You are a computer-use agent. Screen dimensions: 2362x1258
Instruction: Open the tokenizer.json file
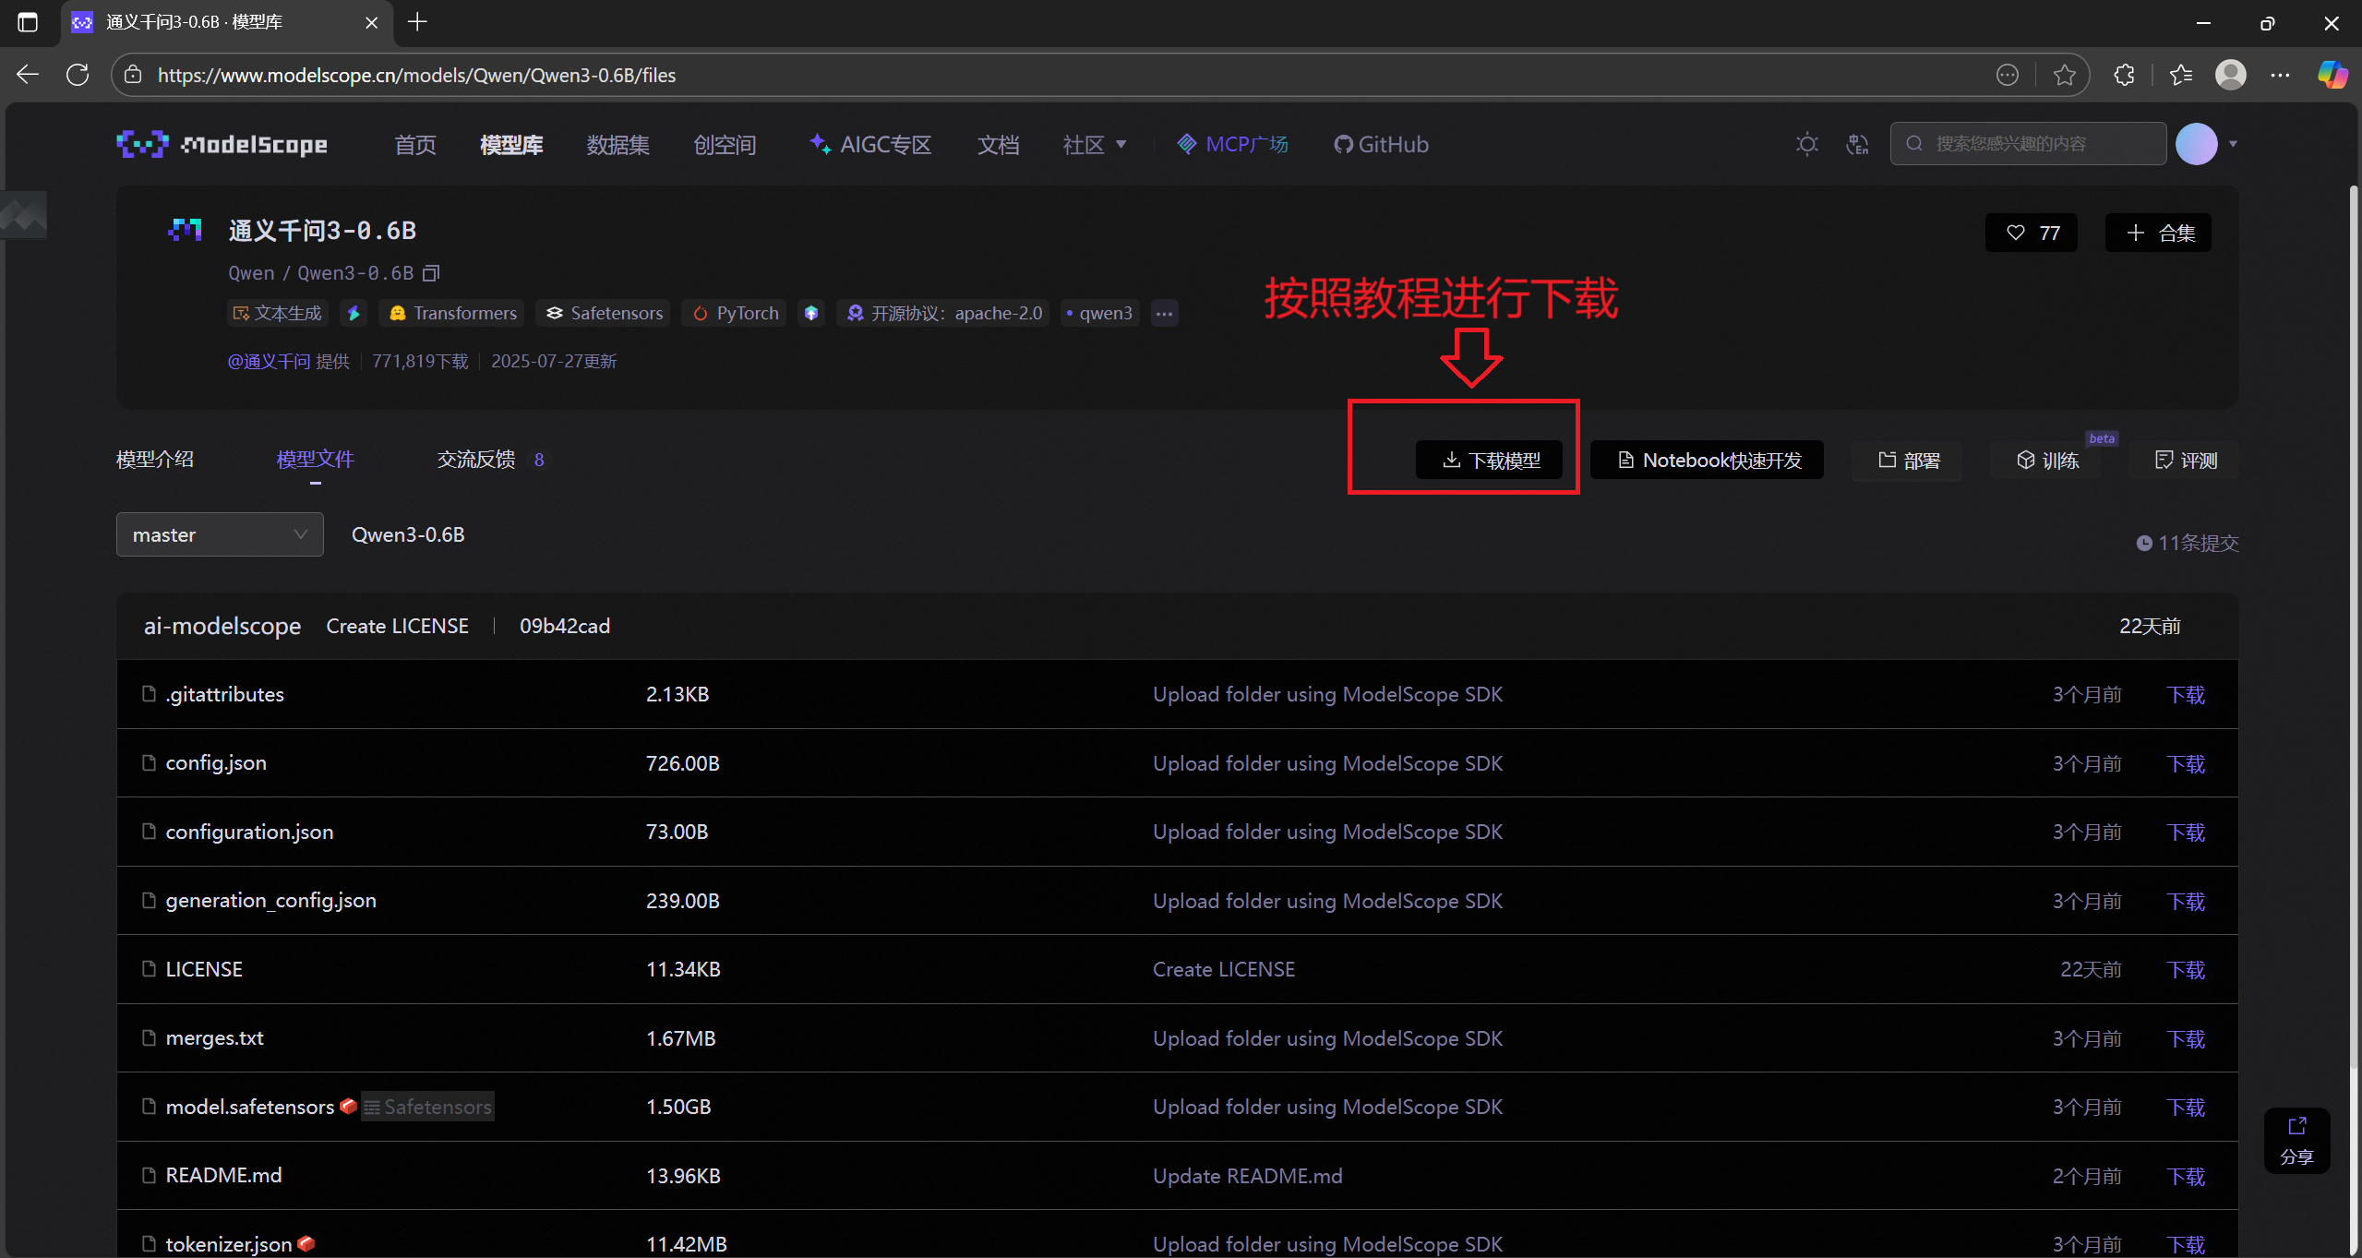(228, 1244)
